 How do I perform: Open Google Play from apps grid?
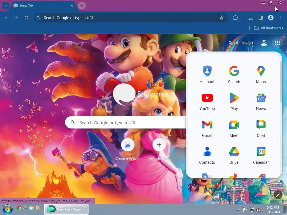pyautogui.click(x=234, y=101)
